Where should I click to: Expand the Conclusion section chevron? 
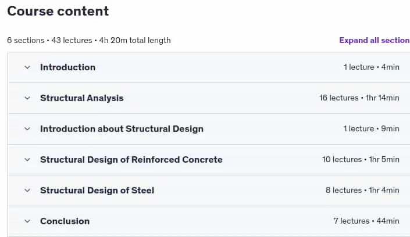tap(27, 221)
